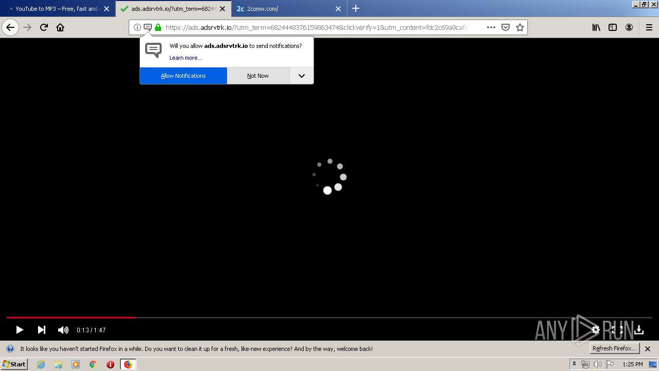Switch to YouTube to MP3 tab

58,8
